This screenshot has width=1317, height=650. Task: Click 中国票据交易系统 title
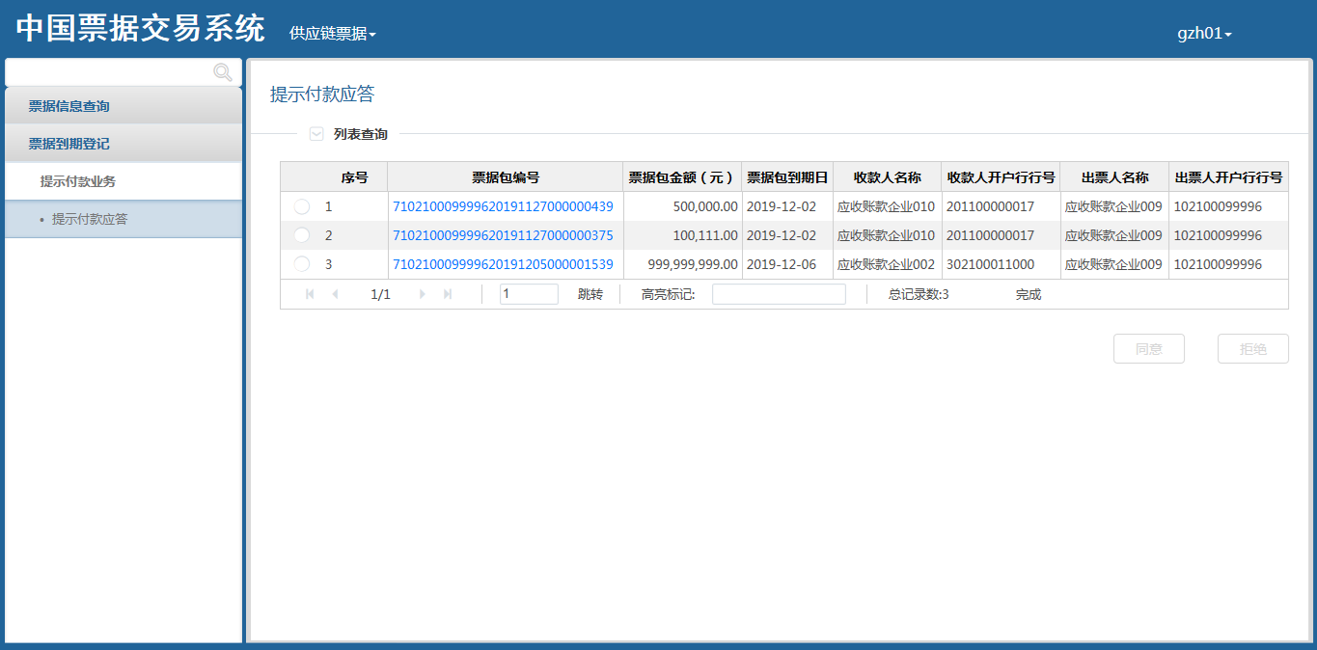click(141, 29)
